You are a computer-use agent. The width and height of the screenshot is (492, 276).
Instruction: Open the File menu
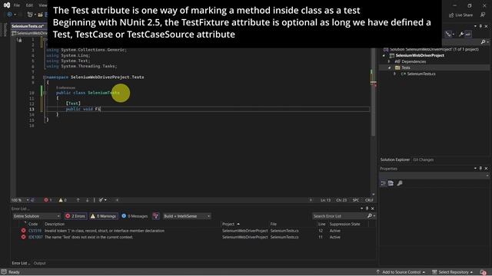(x=17, y=5)
